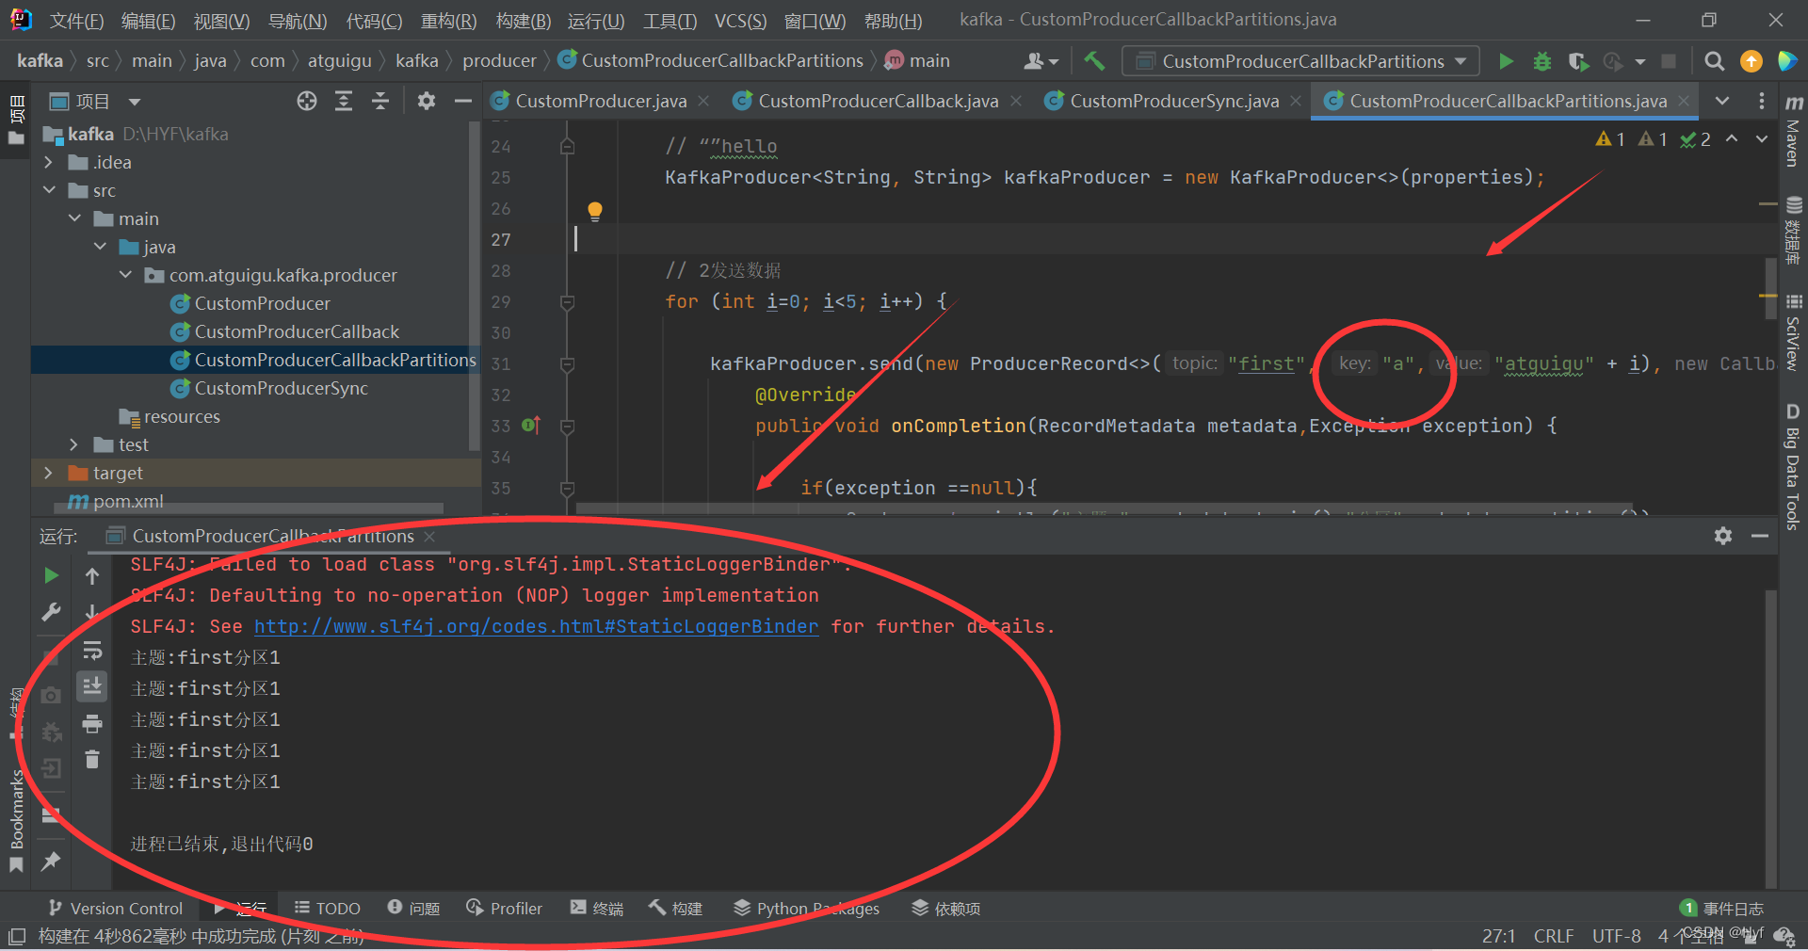
Task: Open the VCS(S) menu
Action: point(740,21)
